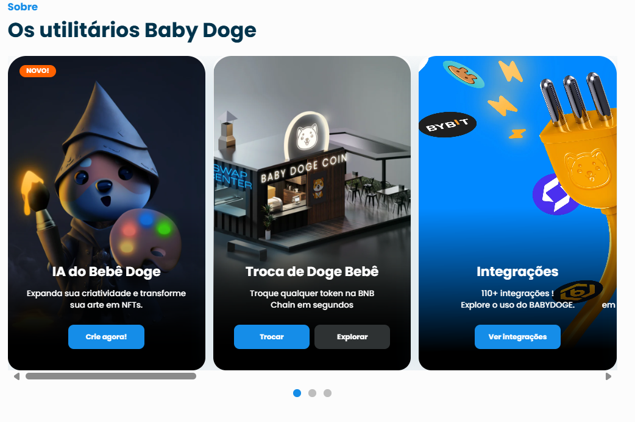Open the Explorar button
Viewport: 635px width, 422px height.
click(352, 337)
